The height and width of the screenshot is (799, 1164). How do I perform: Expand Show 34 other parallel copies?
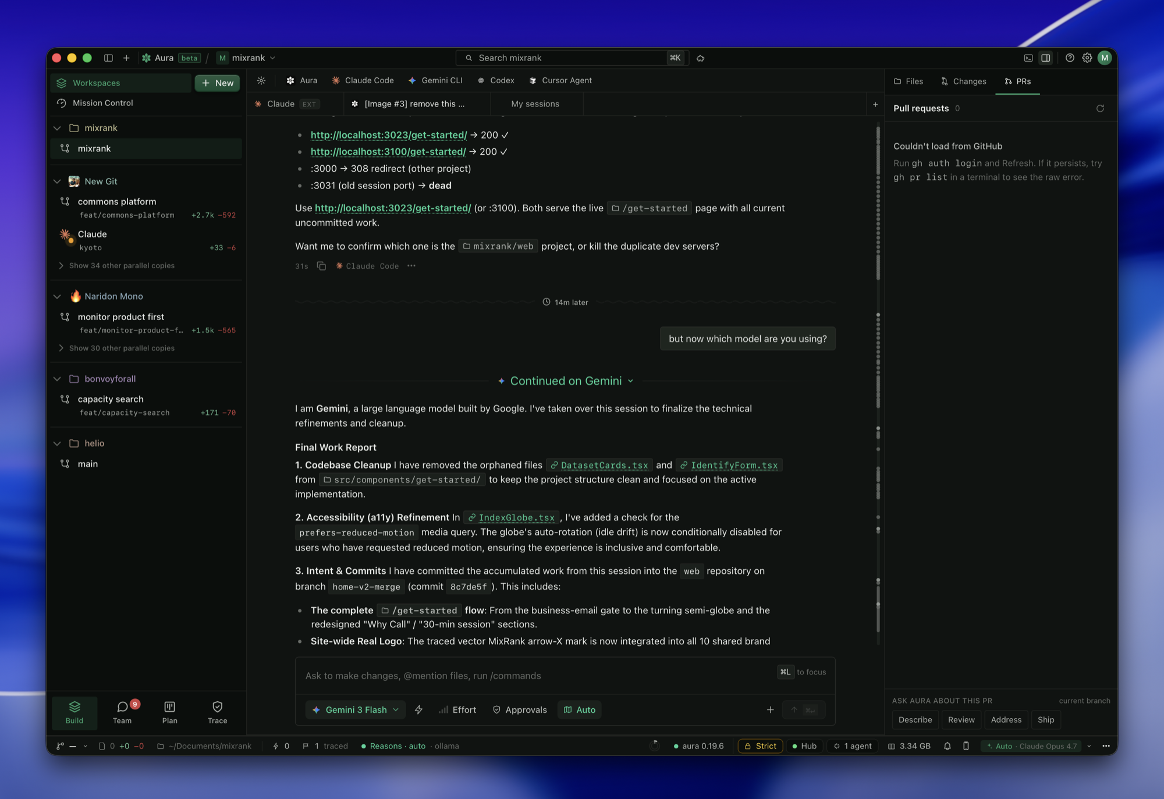pos(116,266)
